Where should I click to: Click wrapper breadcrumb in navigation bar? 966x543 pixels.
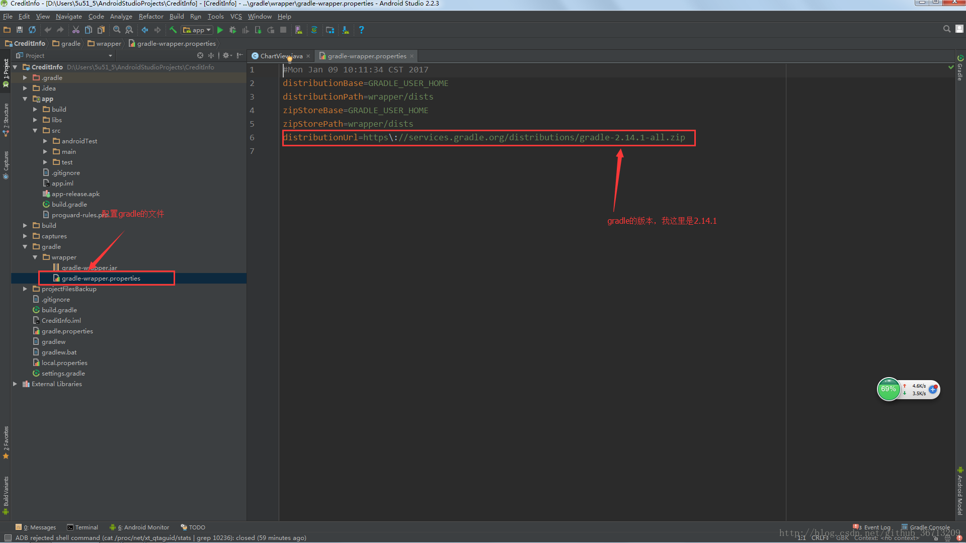click(105, 44)
